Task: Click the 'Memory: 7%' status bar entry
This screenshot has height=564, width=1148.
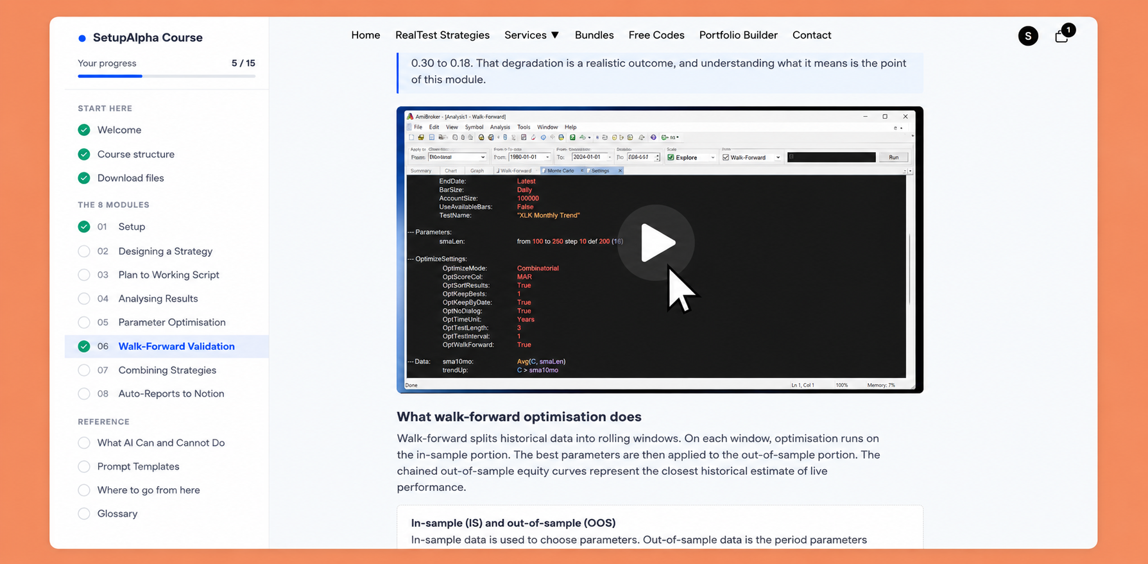Action: tap(881, 385)
